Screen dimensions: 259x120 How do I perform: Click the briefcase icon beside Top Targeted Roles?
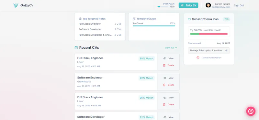coord(80,19)
